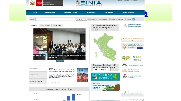This screenshot has width=181, height=101.
Task: Switch to the middle news tab
Action: tap(45, 25)
